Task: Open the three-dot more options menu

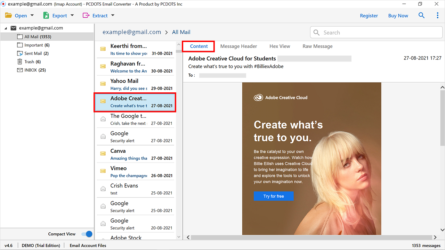Action: [x=438, y=15]
